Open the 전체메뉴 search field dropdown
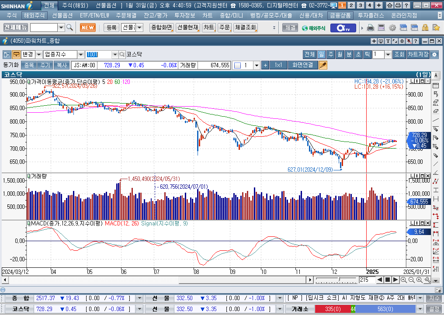This screenshot has width=444, height=315. pyautogui.click(x=61, y=28)
